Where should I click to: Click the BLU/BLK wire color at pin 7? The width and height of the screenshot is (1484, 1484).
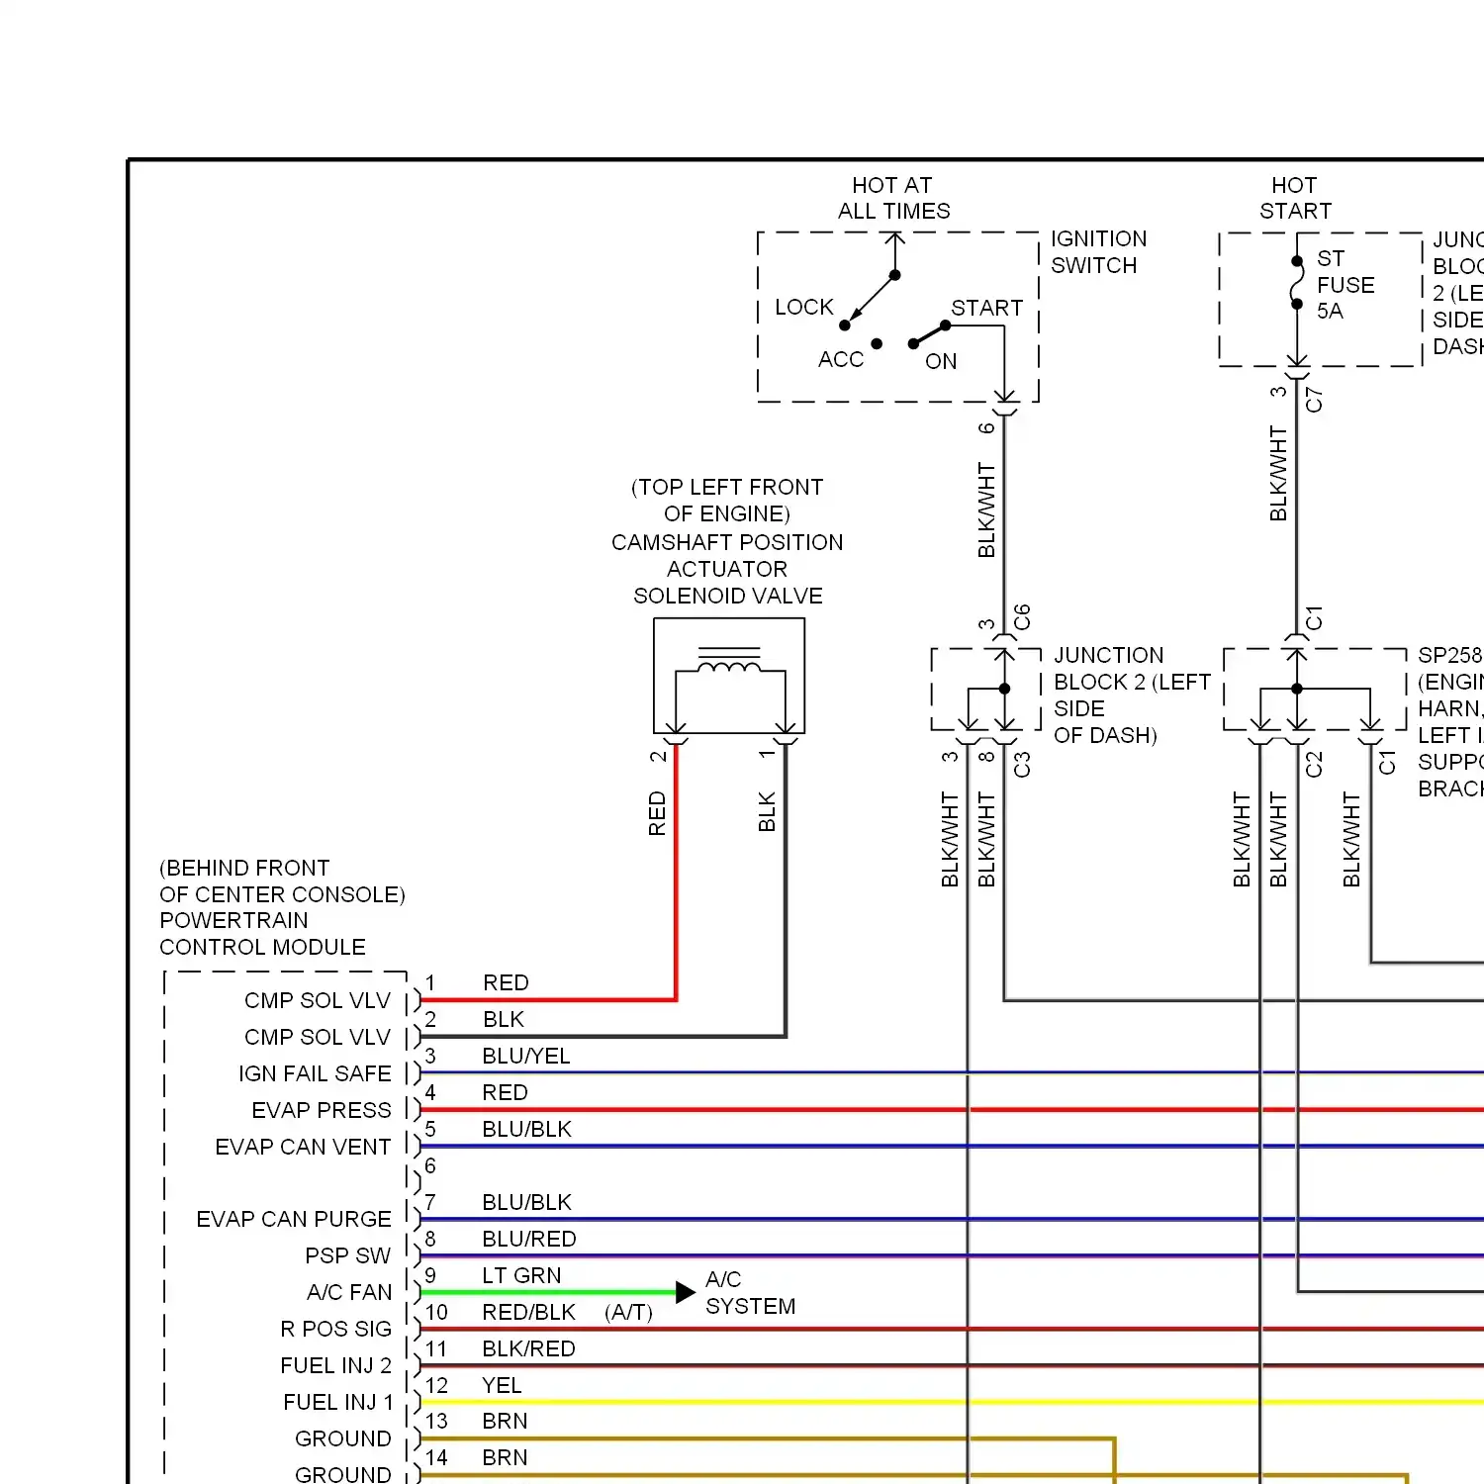(527, 1203)
